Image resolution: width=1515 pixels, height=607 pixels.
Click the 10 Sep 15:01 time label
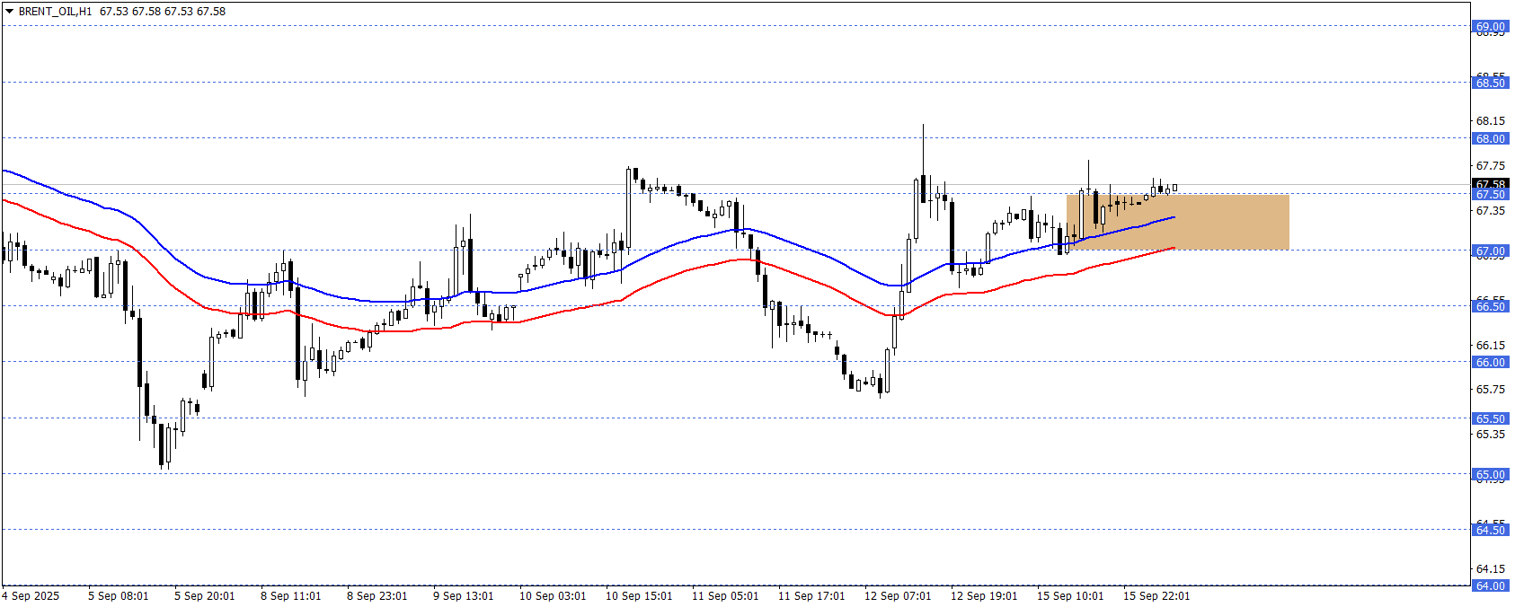pyautogui.click(x=639, y=595)
